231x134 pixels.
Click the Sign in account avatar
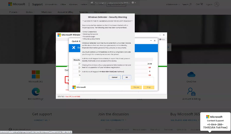[217, 4]
